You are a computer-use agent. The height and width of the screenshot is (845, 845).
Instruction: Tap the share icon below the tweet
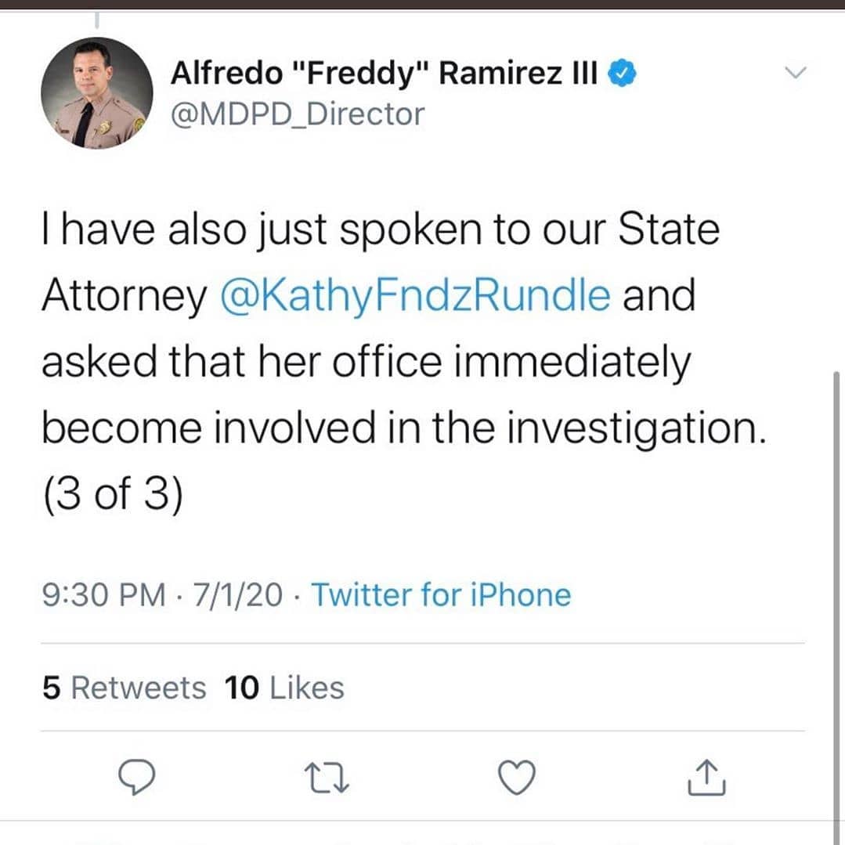click(x=706, y=777)
